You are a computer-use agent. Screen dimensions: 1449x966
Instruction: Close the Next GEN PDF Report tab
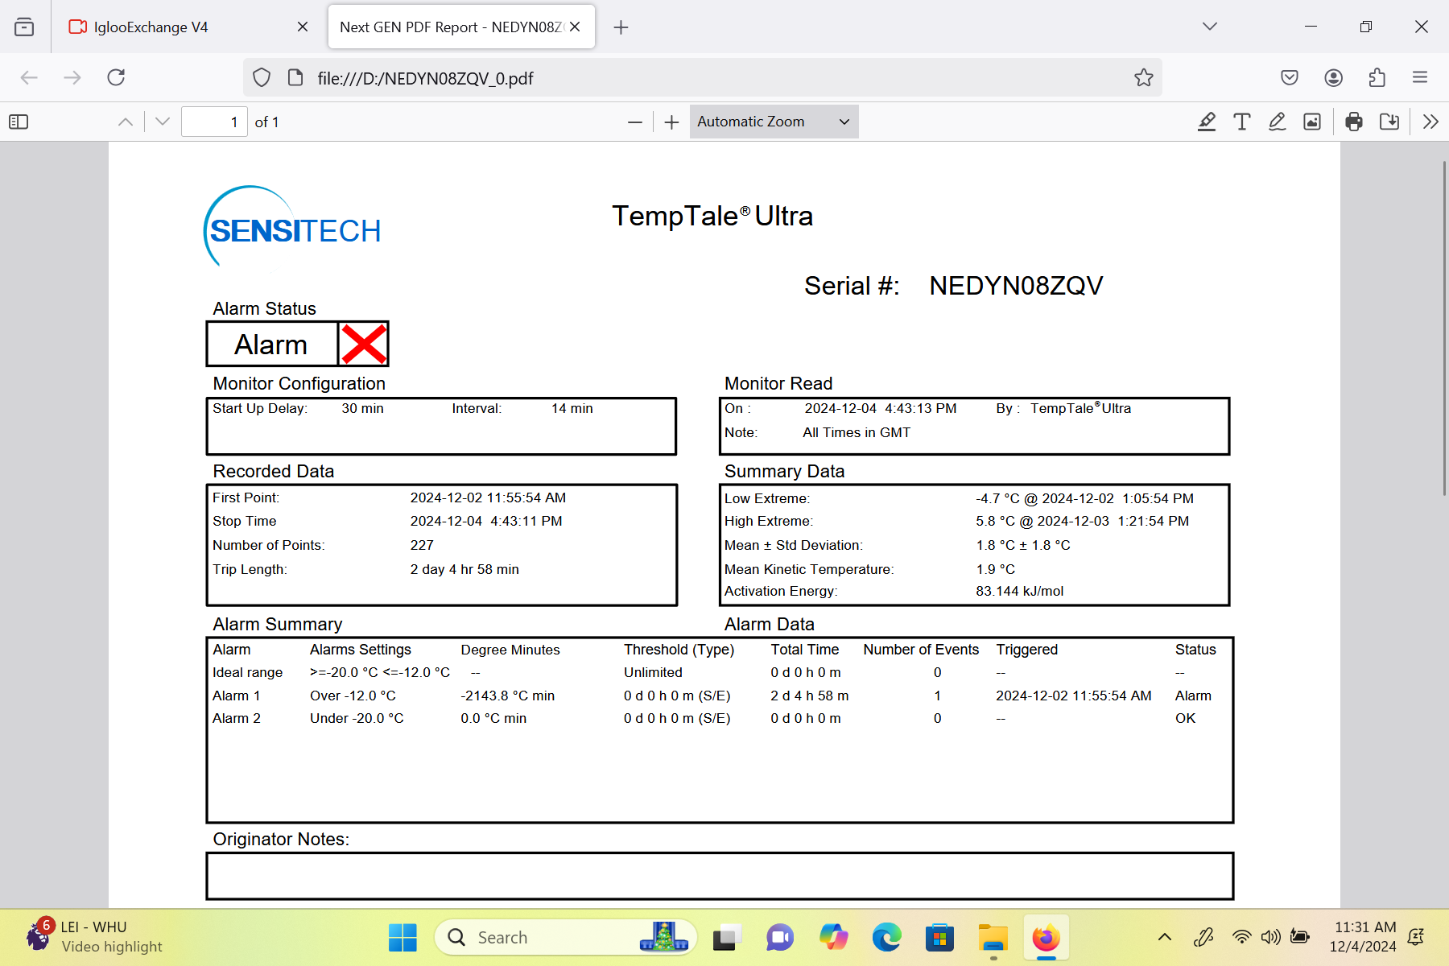tap(575, 27)
